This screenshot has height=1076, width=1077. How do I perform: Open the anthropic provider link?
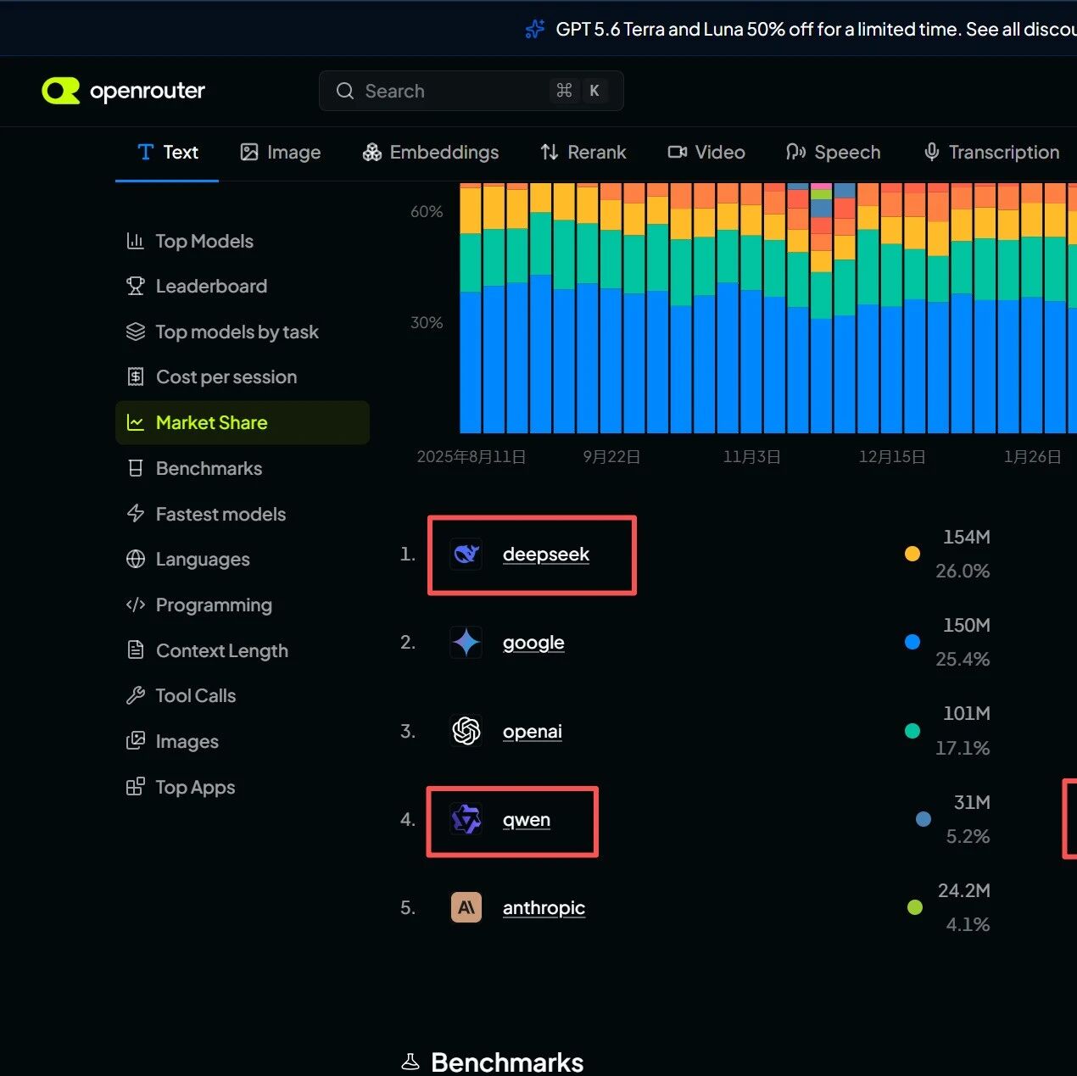coord(544,908)
